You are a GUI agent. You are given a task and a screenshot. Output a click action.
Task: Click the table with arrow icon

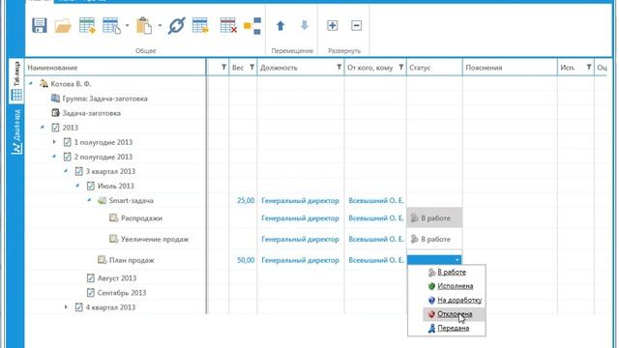pos(200,26)
